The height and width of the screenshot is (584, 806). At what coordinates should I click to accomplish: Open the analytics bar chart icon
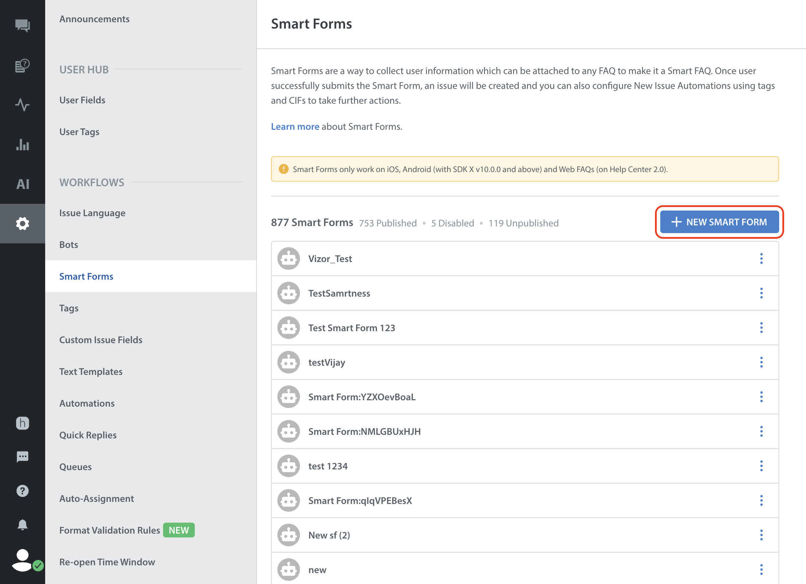click(22, 145)
